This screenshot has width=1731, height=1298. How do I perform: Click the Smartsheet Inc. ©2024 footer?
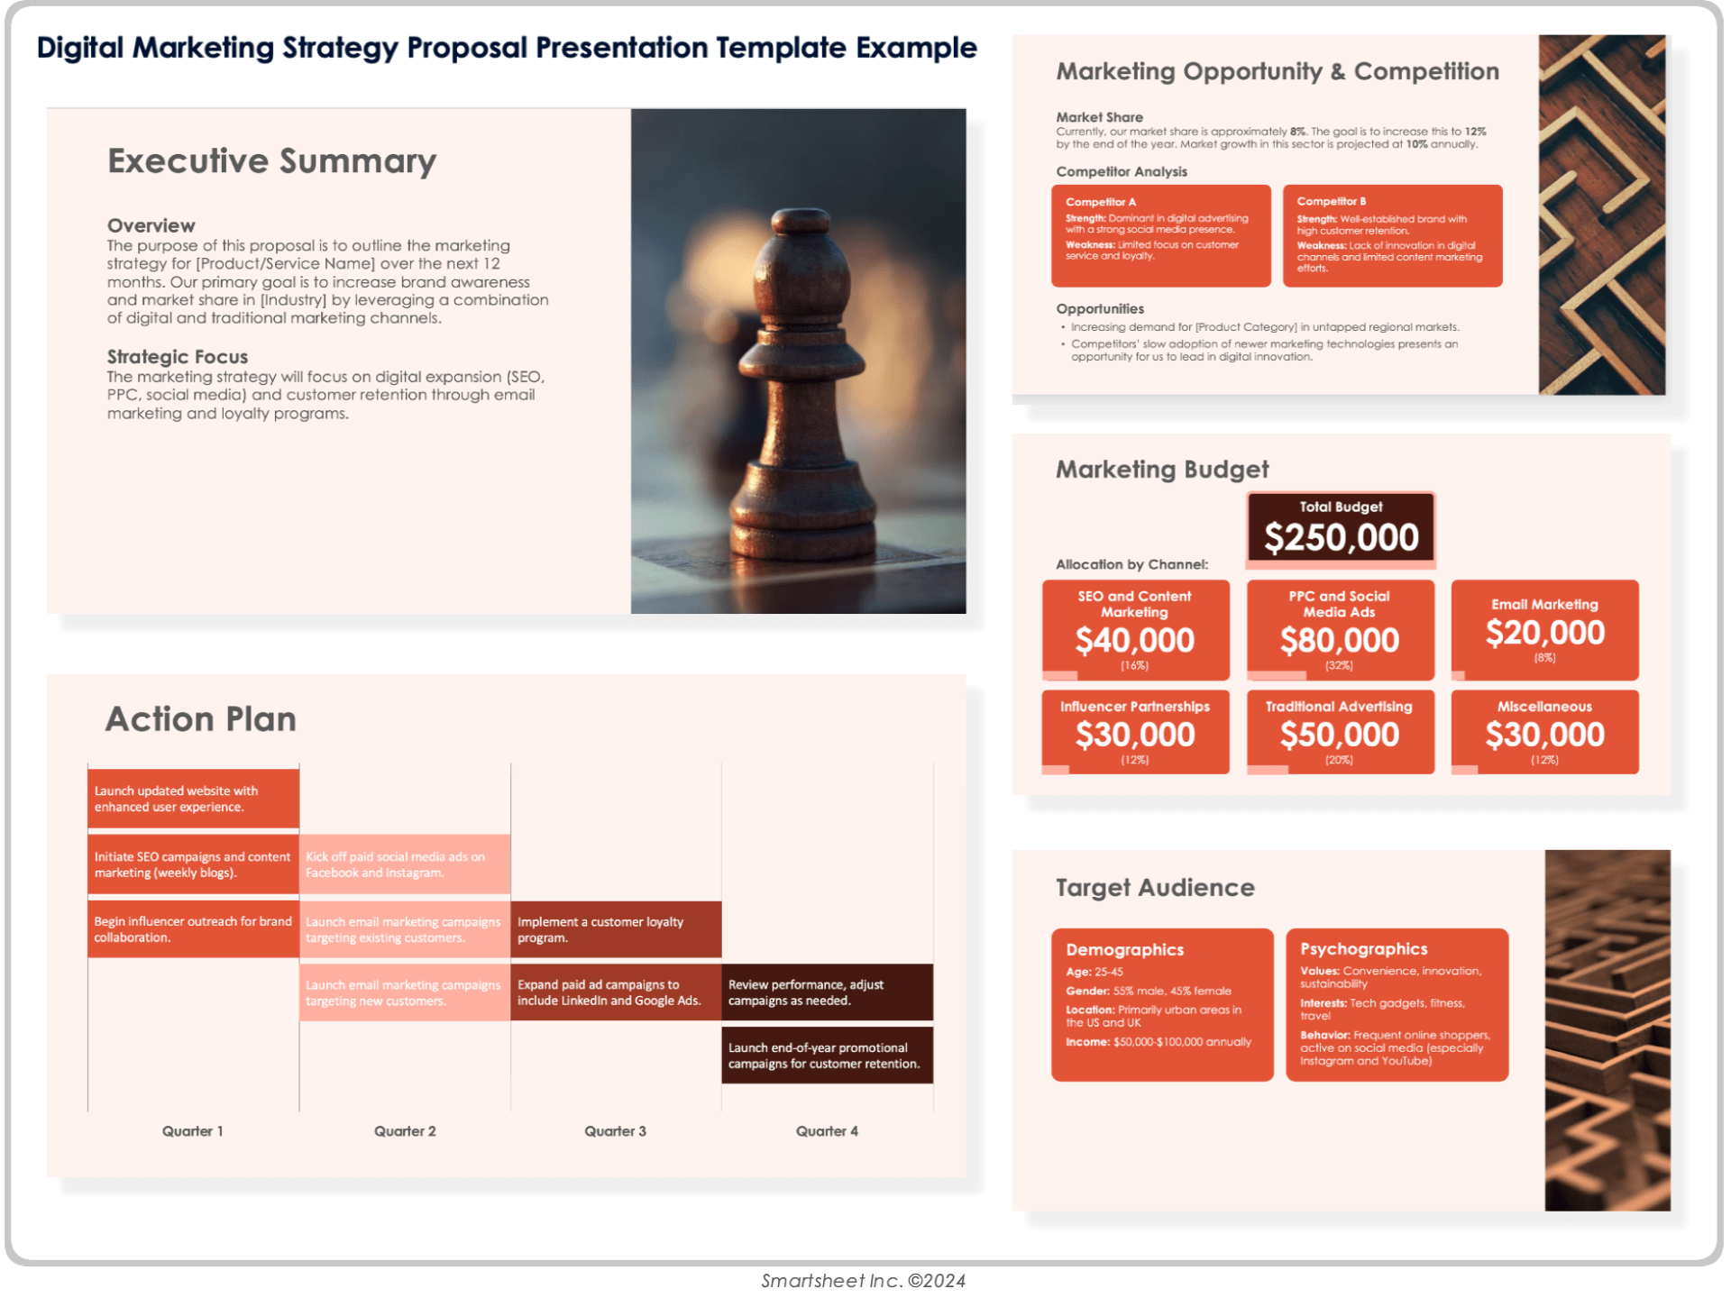(x=864, y=1281)
